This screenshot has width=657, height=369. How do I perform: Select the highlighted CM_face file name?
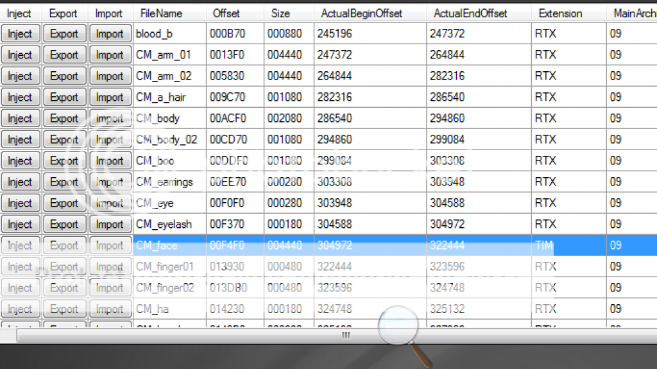tap(169, 245)
